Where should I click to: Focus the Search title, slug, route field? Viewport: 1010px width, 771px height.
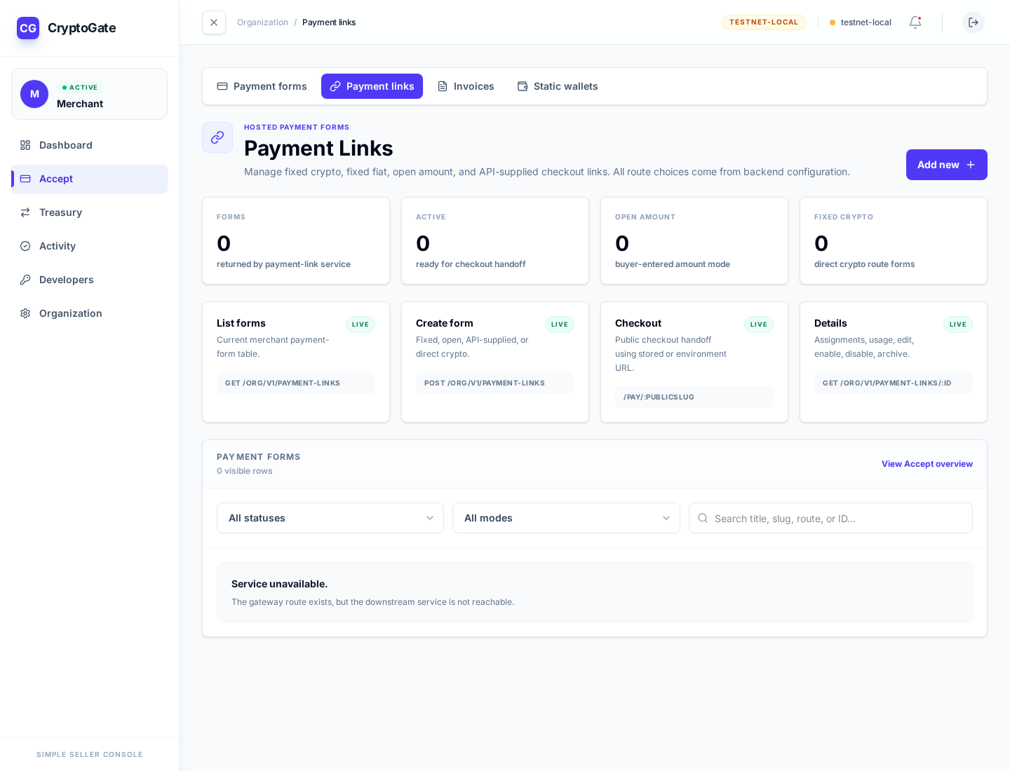tap(830, 518)
